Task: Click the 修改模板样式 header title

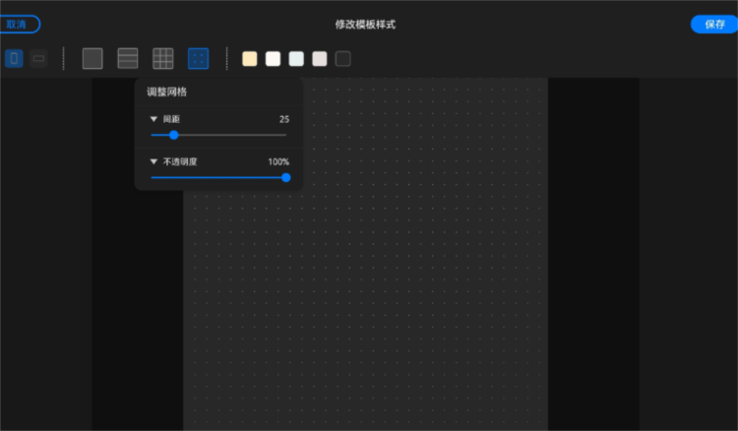Action: click(365, 24)
